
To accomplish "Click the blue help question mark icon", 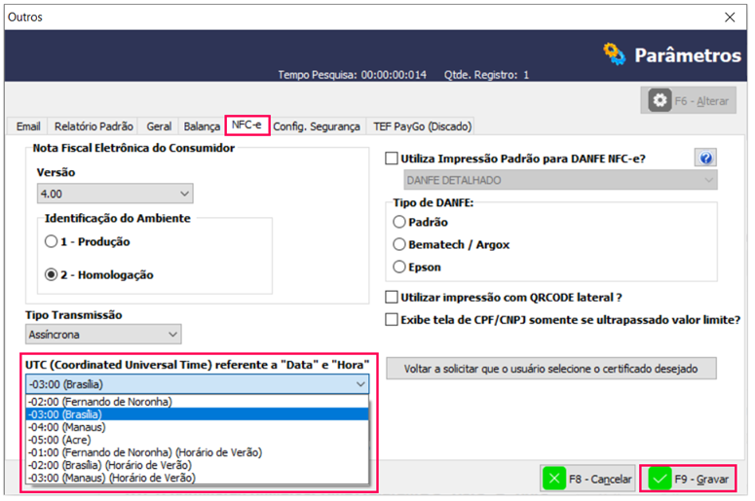I will click(706, 159).
